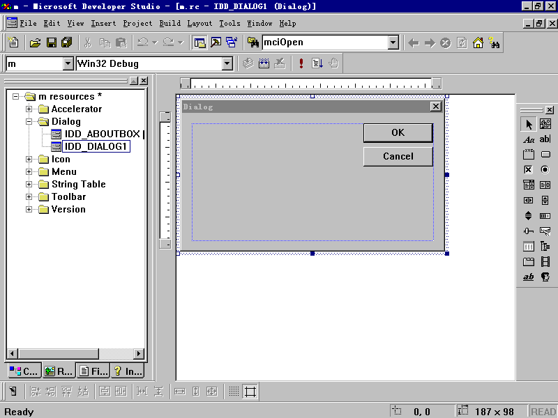Close the Controls toolbox panel
Image resolution: width=558 pixels, height=418 pixels.
click(550, 110)
